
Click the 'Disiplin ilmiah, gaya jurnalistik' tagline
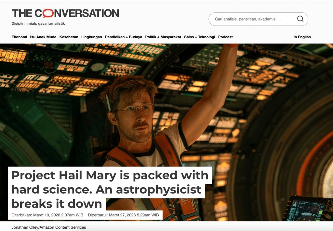[38, 23]
